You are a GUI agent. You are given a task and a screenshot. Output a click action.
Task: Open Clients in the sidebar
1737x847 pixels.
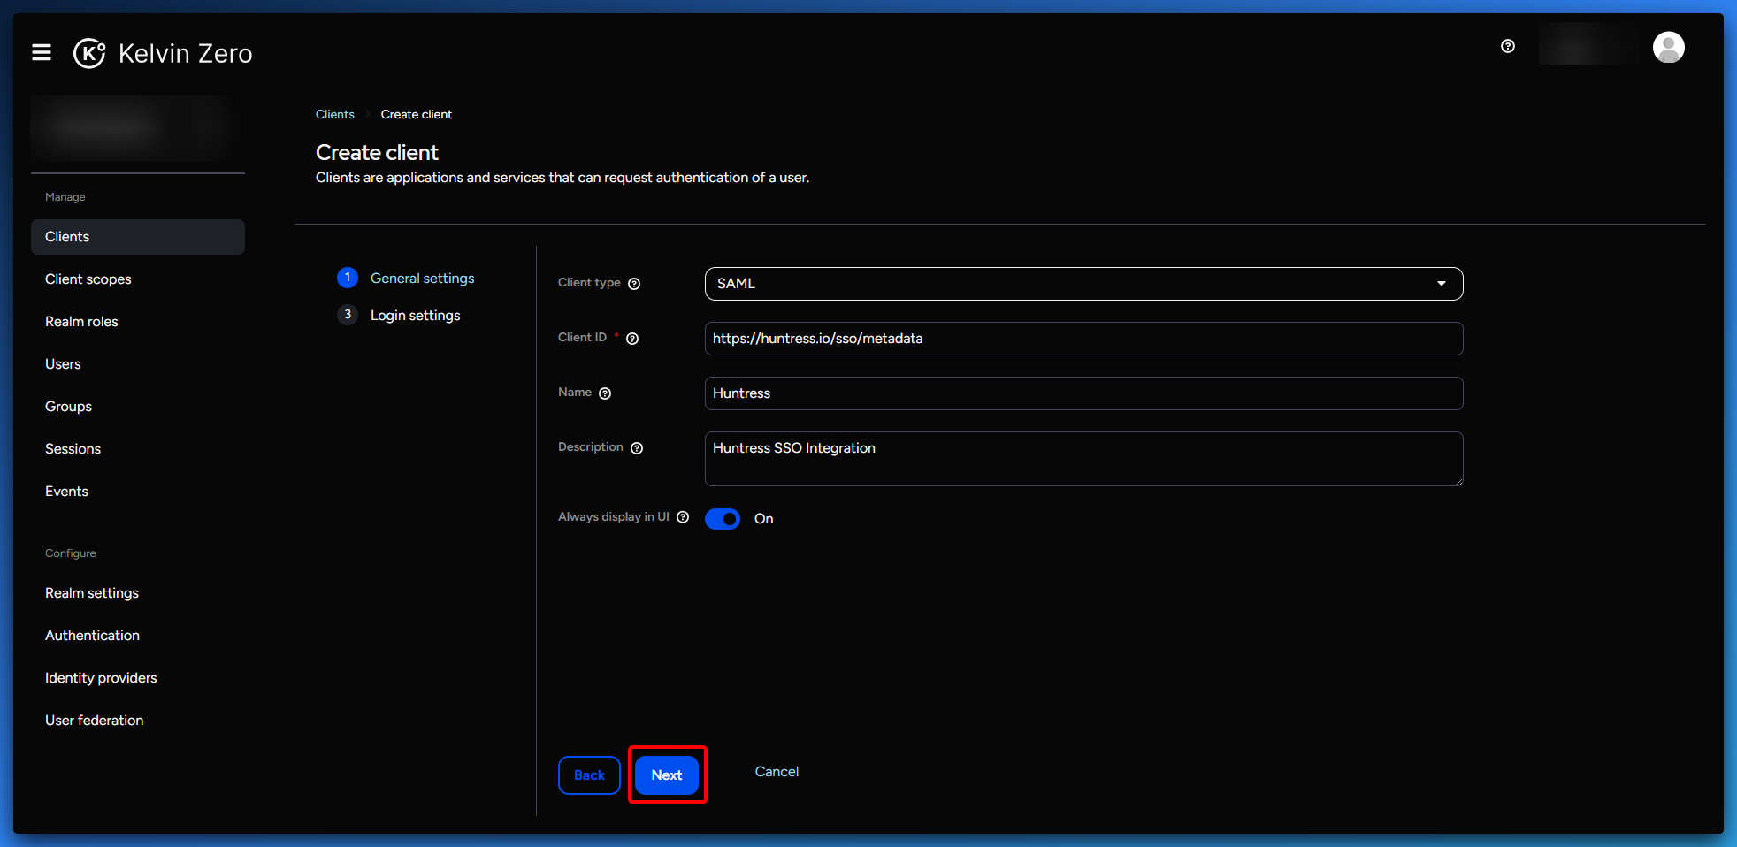tap(138, 237)
